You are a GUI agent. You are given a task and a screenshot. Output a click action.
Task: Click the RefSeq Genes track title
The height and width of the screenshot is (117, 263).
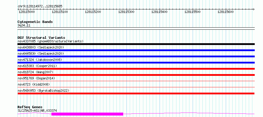click(30, 107)
